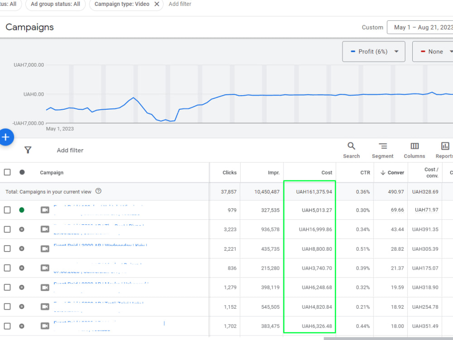Click paused status icon of 836-clicks campaign
The width and height of the screenshot is (453, 340).
(22, 268)
